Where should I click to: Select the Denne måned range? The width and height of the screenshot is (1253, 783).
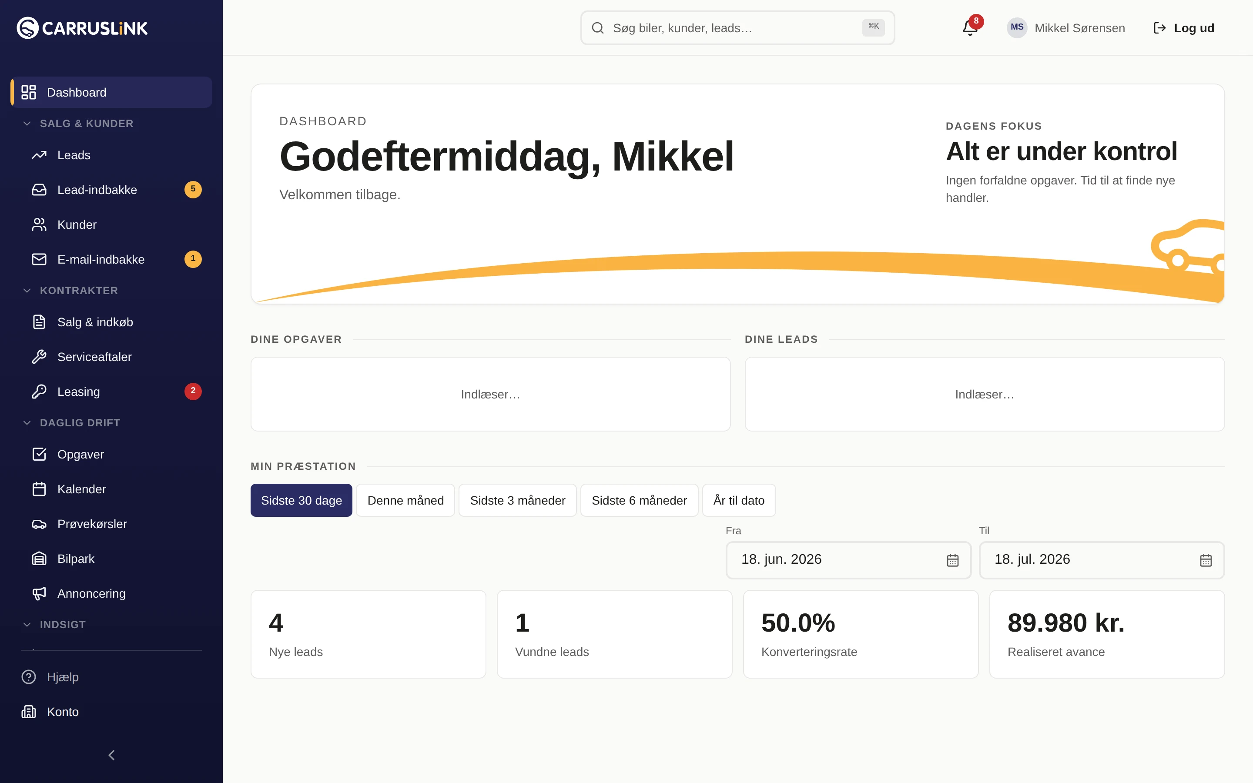coord(405,500)
